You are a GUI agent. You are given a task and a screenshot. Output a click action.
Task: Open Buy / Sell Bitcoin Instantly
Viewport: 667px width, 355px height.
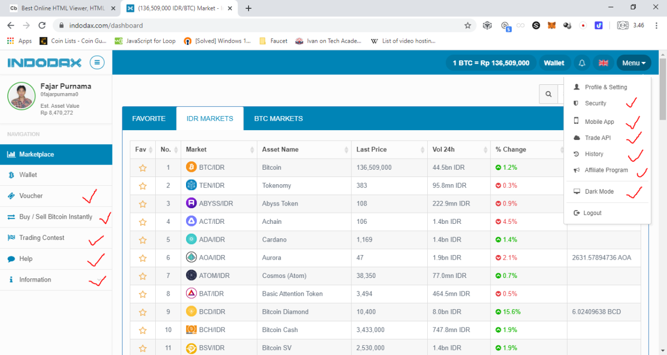pos(56,217)
